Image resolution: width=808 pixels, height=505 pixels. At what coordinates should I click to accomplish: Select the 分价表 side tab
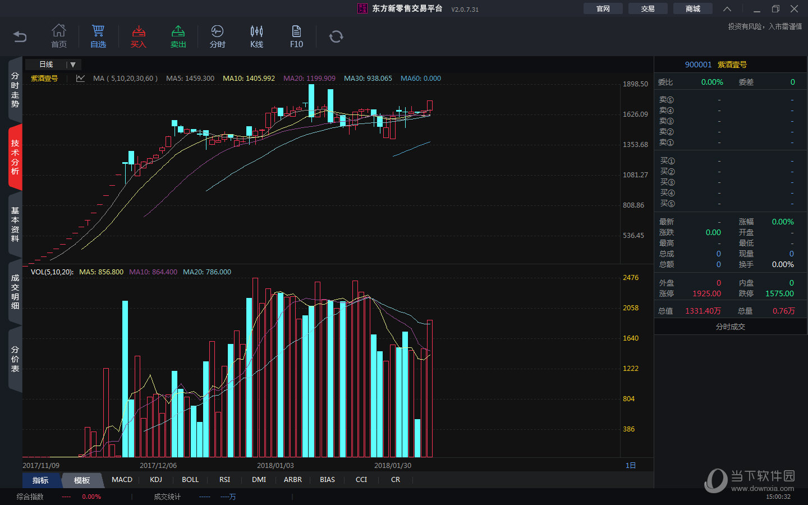[15, 359]
